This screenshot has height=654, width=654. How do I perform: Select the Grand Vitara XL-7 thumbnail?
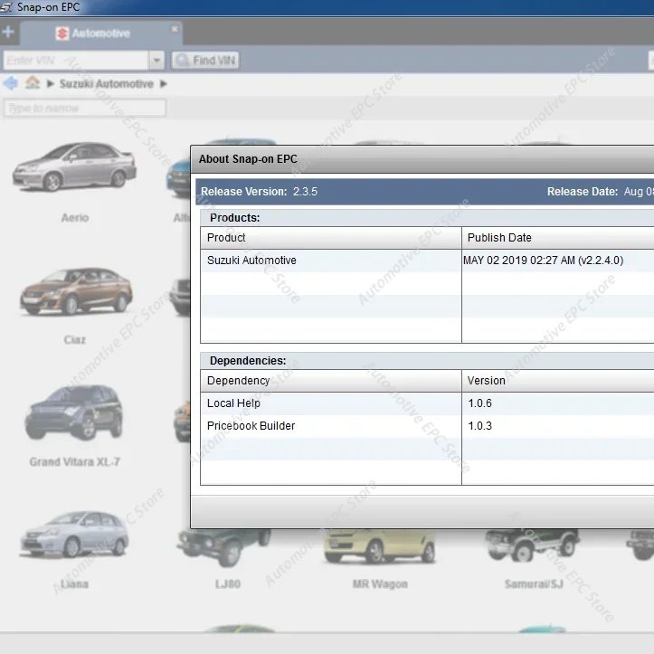coord(74,412)
